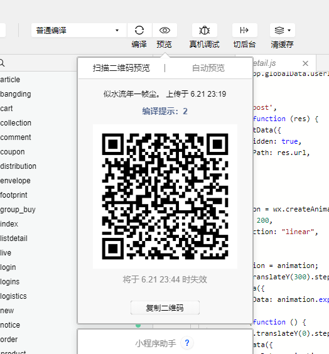Click the upload info text 上传于 6.21 23:19
The width and height of the screenshot is (329, 354).
[196, 94]
